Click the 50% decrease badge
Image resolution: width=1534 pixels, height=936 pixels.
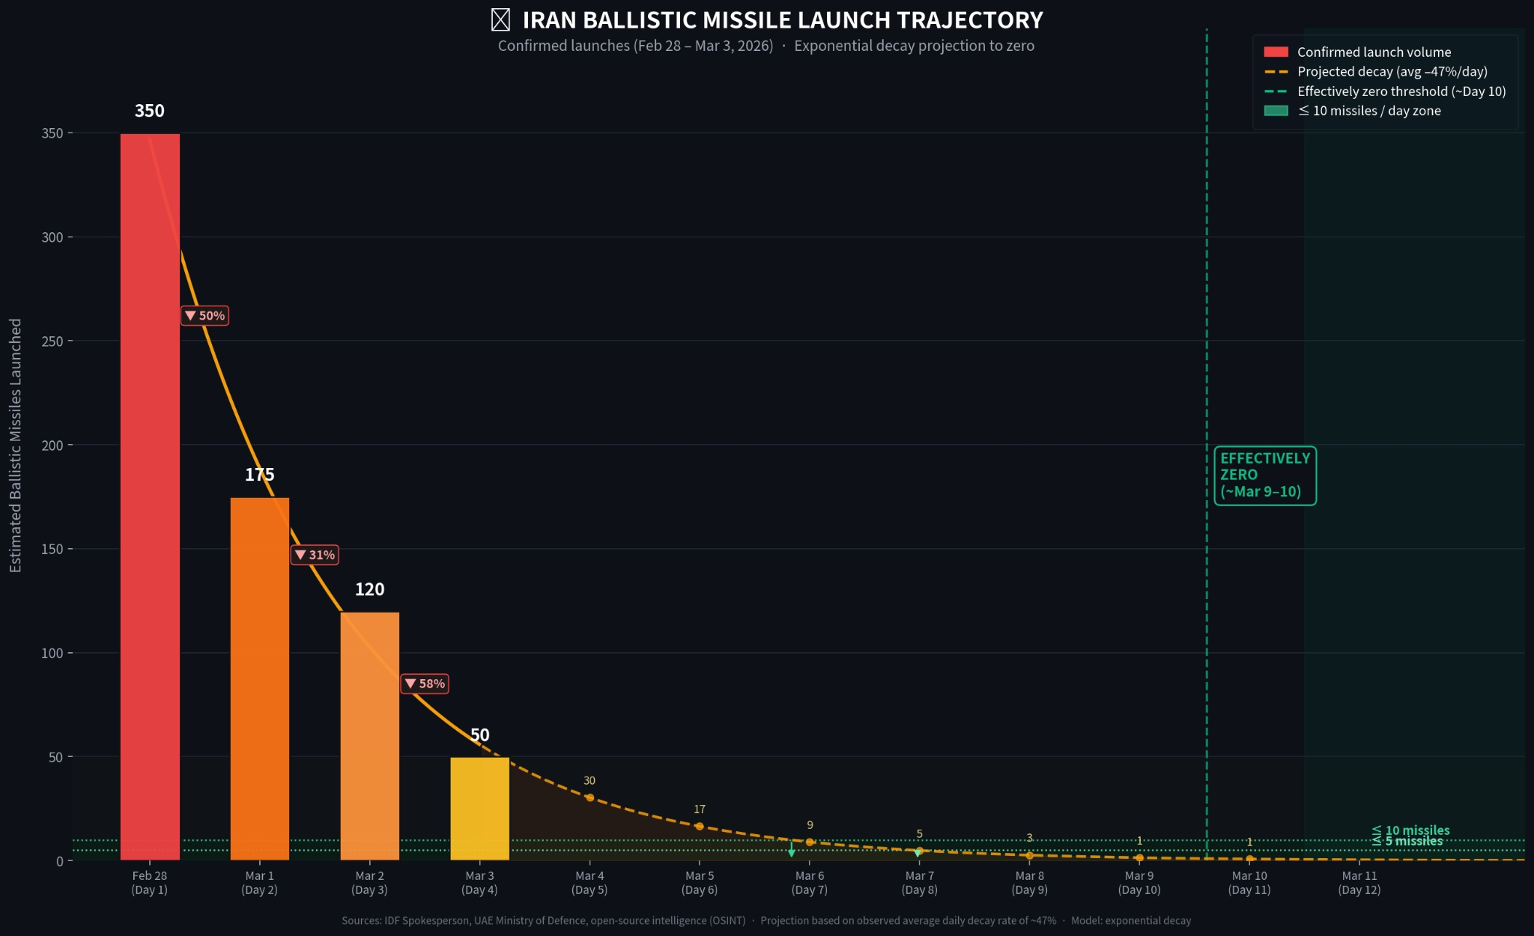click(205, 316)
